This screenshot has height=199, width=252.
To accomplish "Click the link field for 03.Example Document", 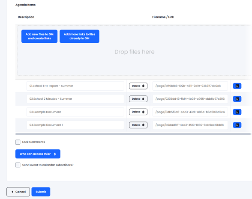I will coord(190,112).
